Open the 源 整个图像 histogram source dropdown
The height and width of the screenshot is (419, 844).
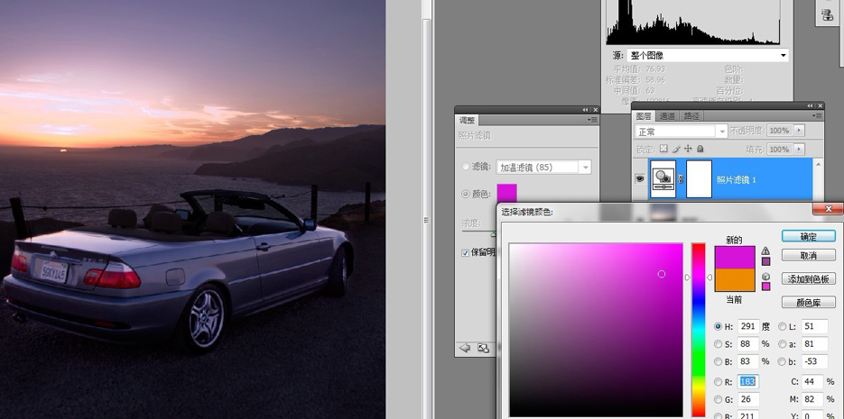tap(708, 55)
